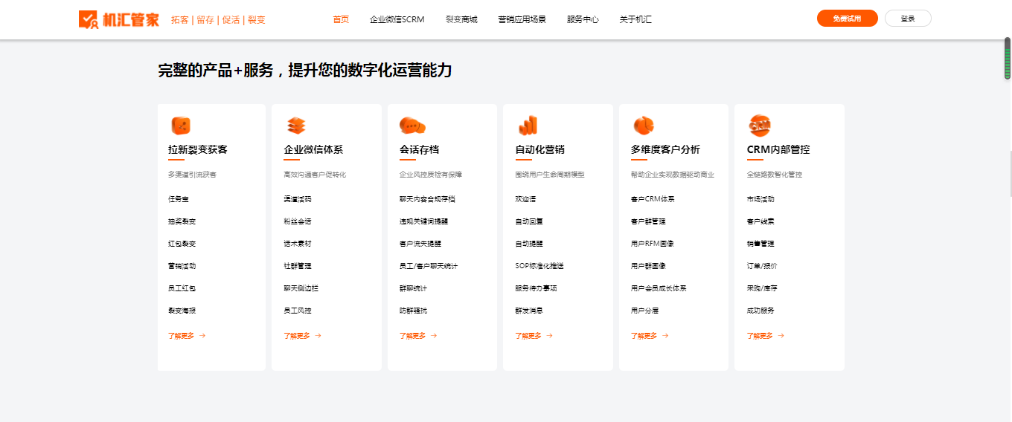Click the 销售管理 item
The width and height of the screenshot is (1012, 422).
[x=760, y=244]
